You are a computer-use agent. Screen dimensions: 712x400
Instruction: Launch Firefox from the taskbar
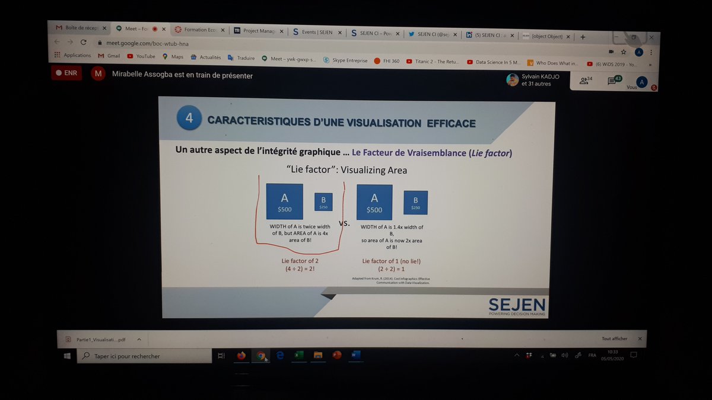241,356
